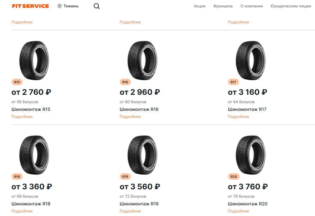Go to the Франшиза page
This screenshot has height=216, width=315.
pyautogui.click(x=223, y=6)
